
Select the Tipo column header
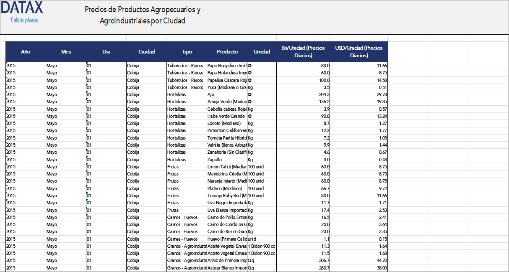coord(187,51)
